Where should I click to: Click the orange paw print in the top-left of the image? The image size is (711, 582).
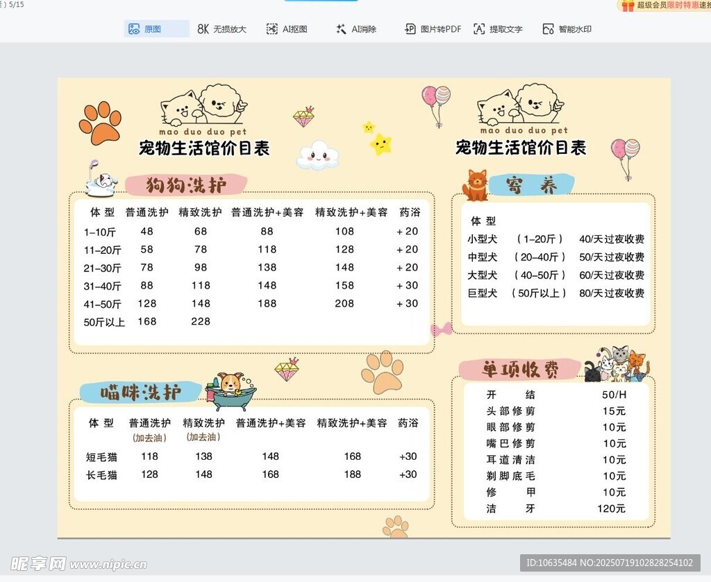click(100, 123)
